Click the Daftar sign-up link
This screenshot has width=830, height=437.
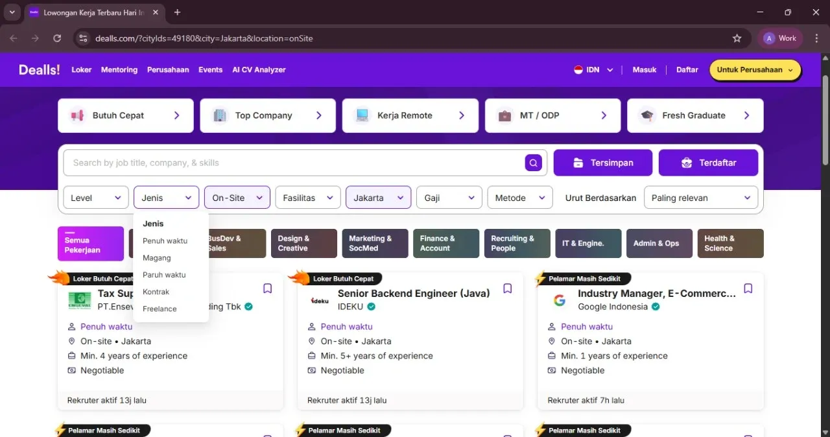click(x=687, y=69)
